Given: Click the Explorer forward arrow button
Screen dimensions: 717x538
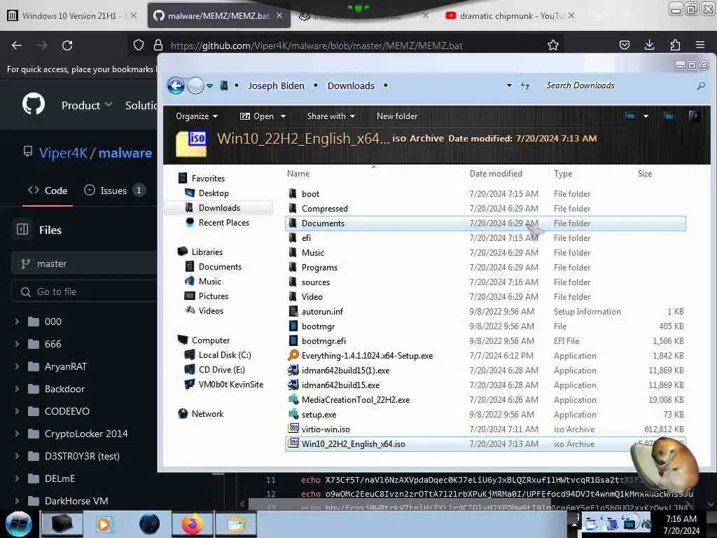Looking at the screenshot, I should click(x=196, y=85).
